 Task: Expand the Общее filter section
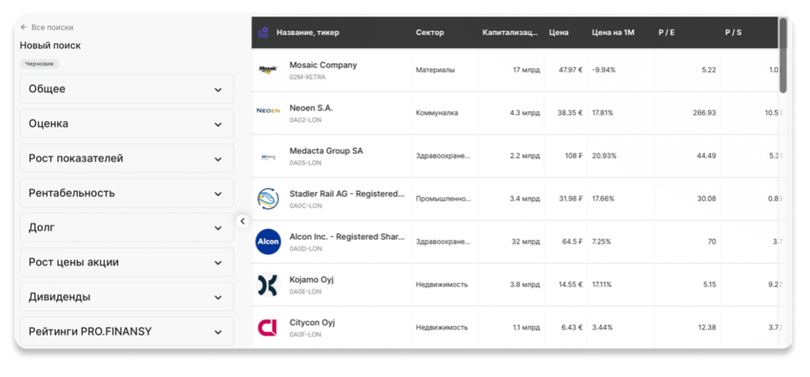pos(127,89)
